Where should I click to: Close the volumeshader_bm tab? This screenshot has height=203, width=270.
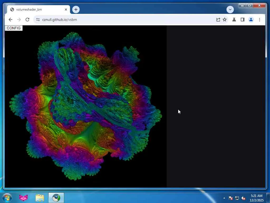(66, 10)
